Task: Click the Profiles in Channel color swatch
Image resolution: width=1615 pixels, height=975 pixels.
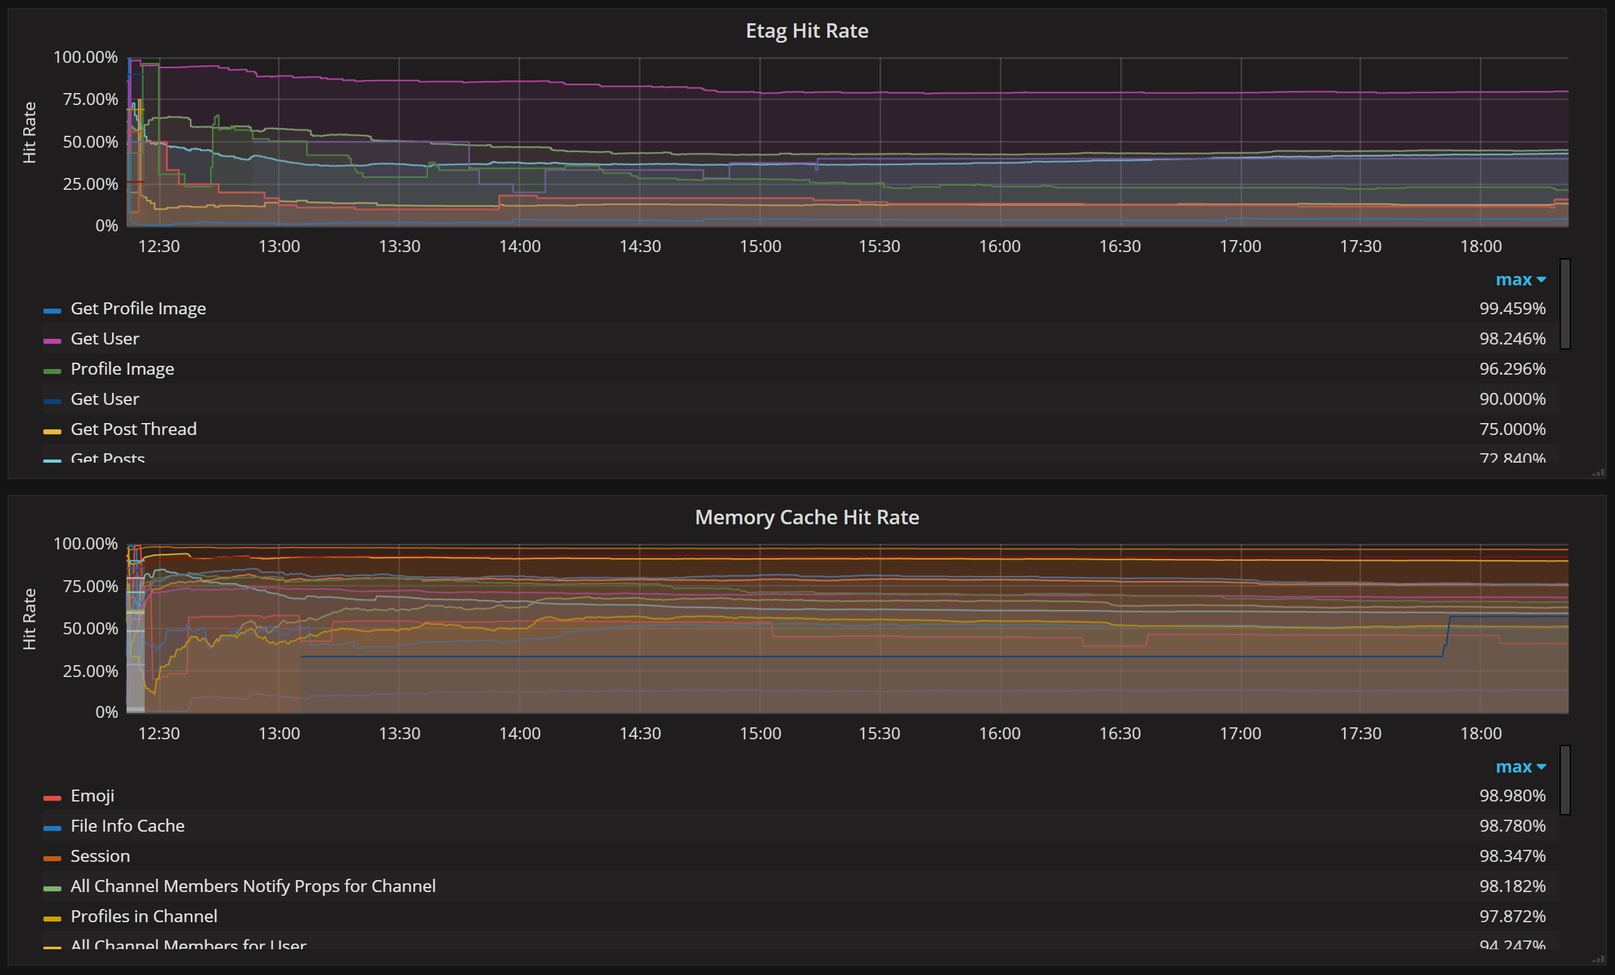Action: (x=52, y=918)
